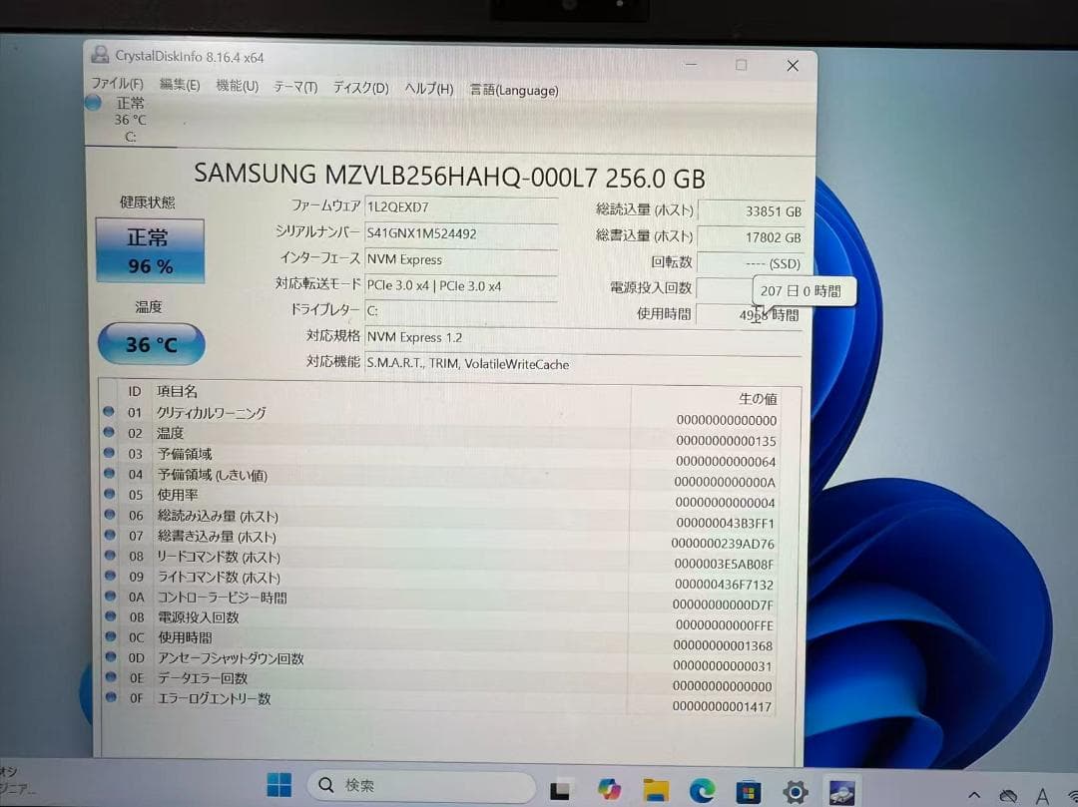Open Microsoft Store from the taskbar

pyautogui.click(x=749, y=792)
